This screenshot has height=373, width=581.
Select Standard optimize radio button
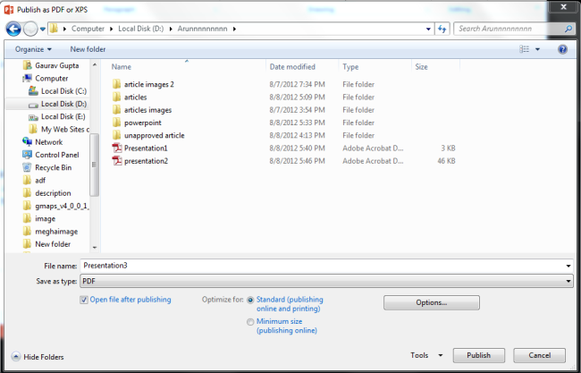(x=250, y=300)
